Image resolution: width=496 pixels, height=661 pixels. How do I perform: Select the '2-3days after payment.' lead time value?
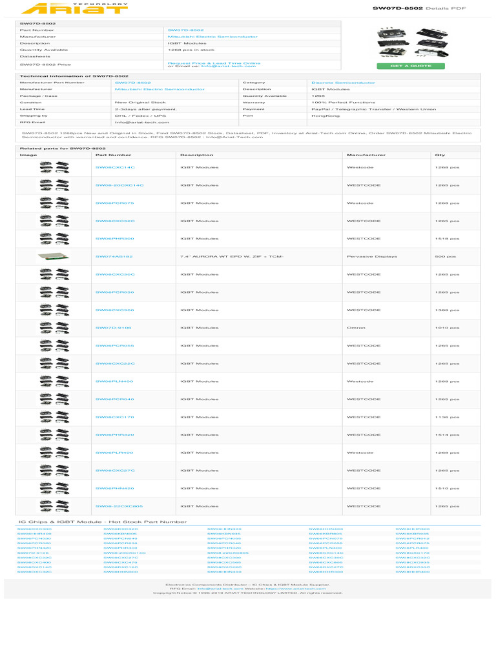coord(145,109)
